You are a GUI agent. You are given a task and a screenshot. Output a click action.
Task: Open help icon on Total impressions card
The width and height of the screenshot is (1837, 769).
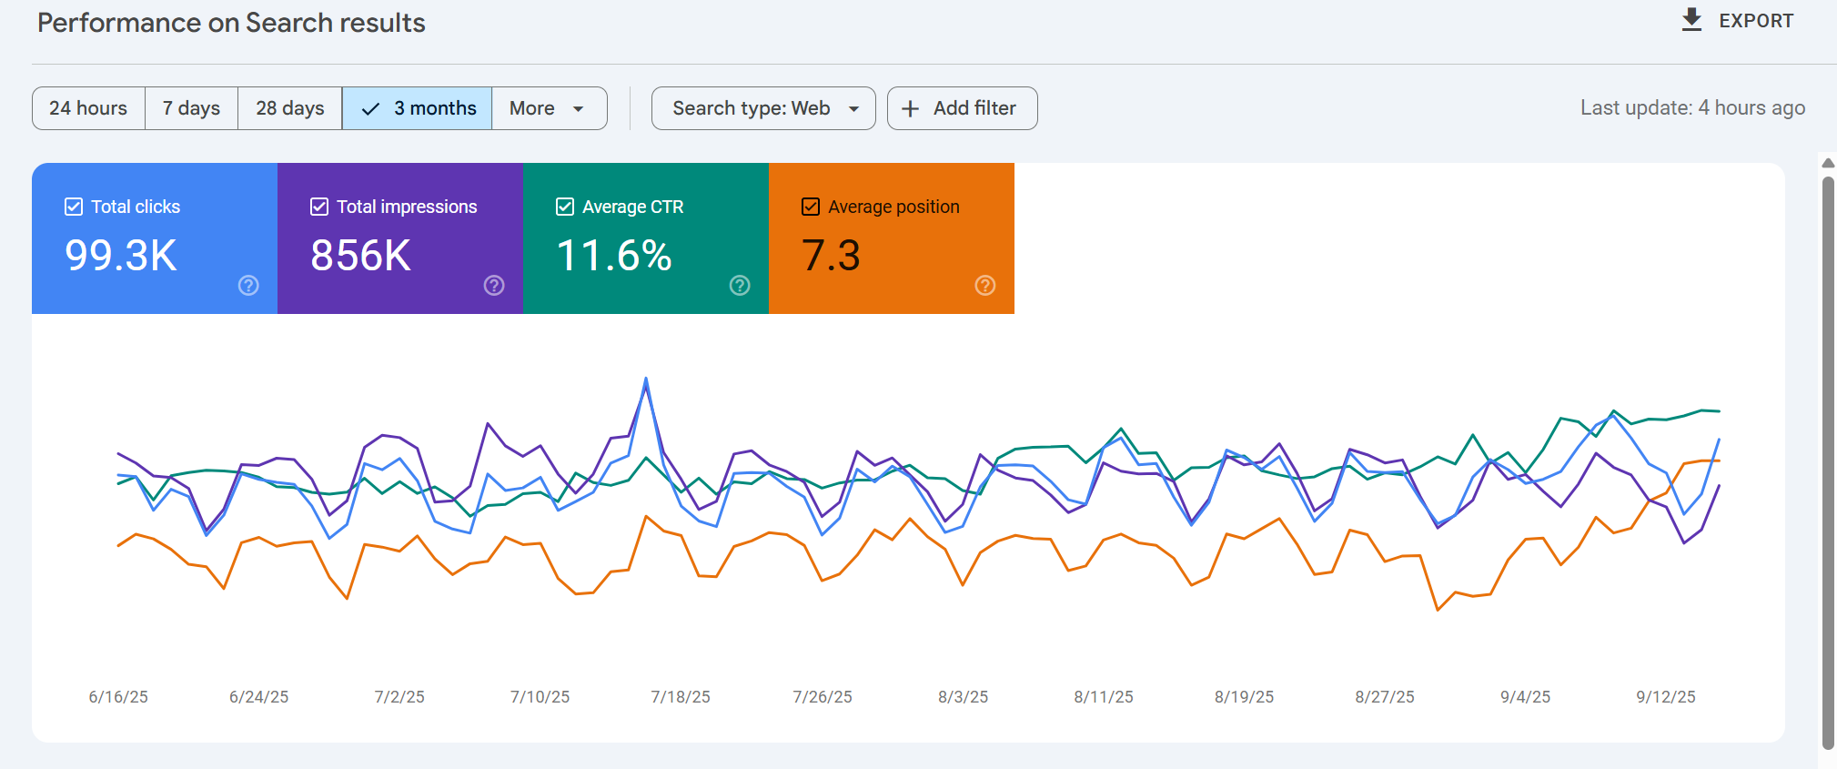coord(494,286)
